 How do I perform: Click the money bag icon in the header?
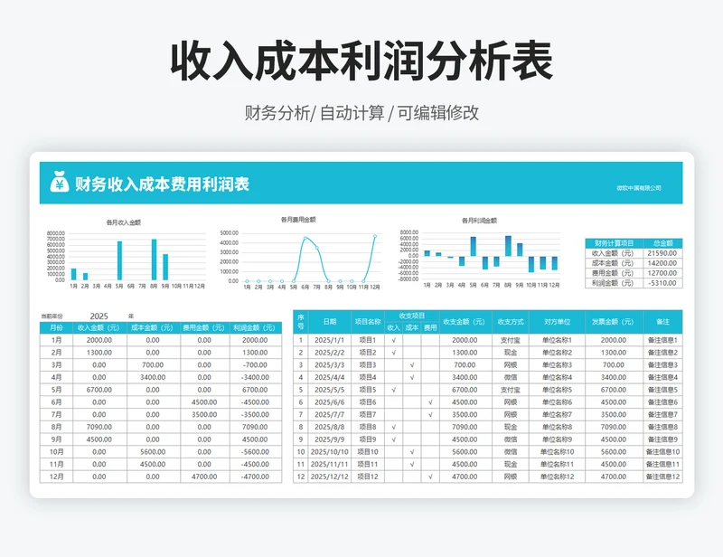pos(59,182)
